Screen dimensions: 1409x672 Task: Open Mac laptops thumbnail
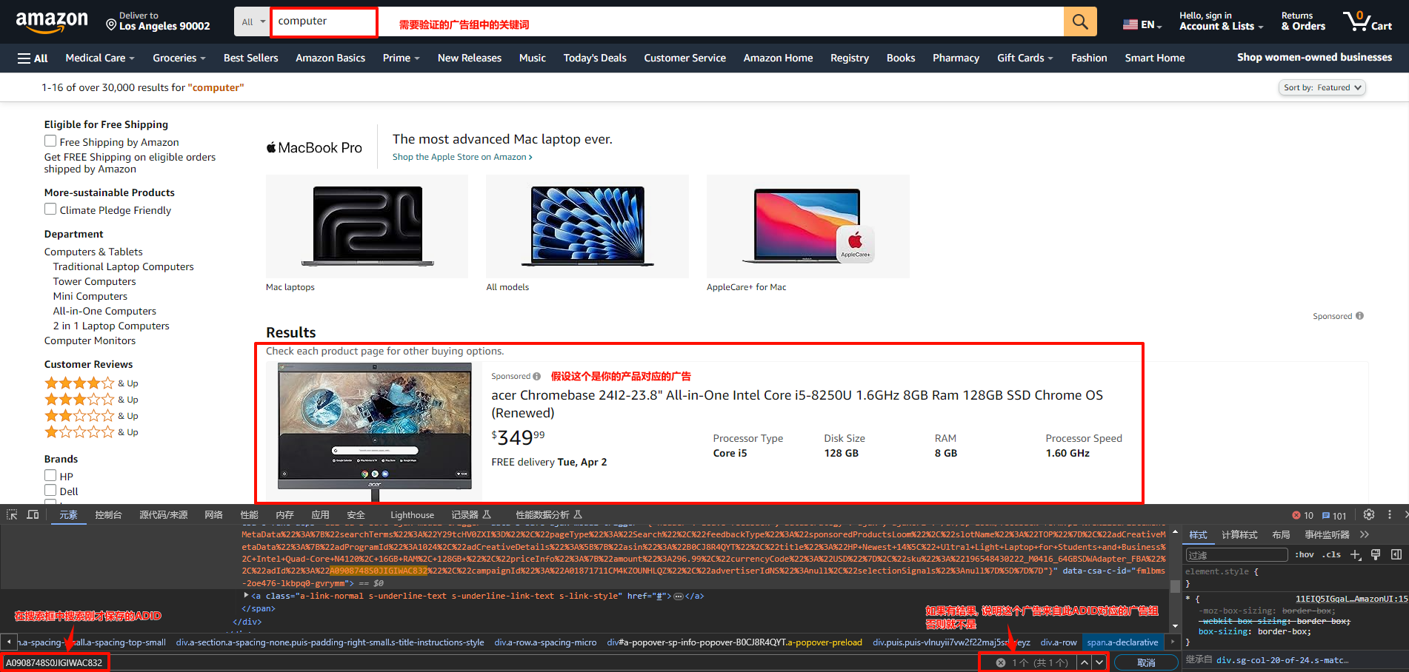pyautogui.click(x=367, y=226)
